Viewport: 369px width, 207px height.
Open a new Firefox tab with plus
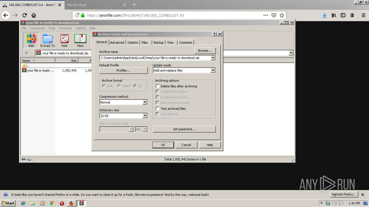tap(134, 5)
